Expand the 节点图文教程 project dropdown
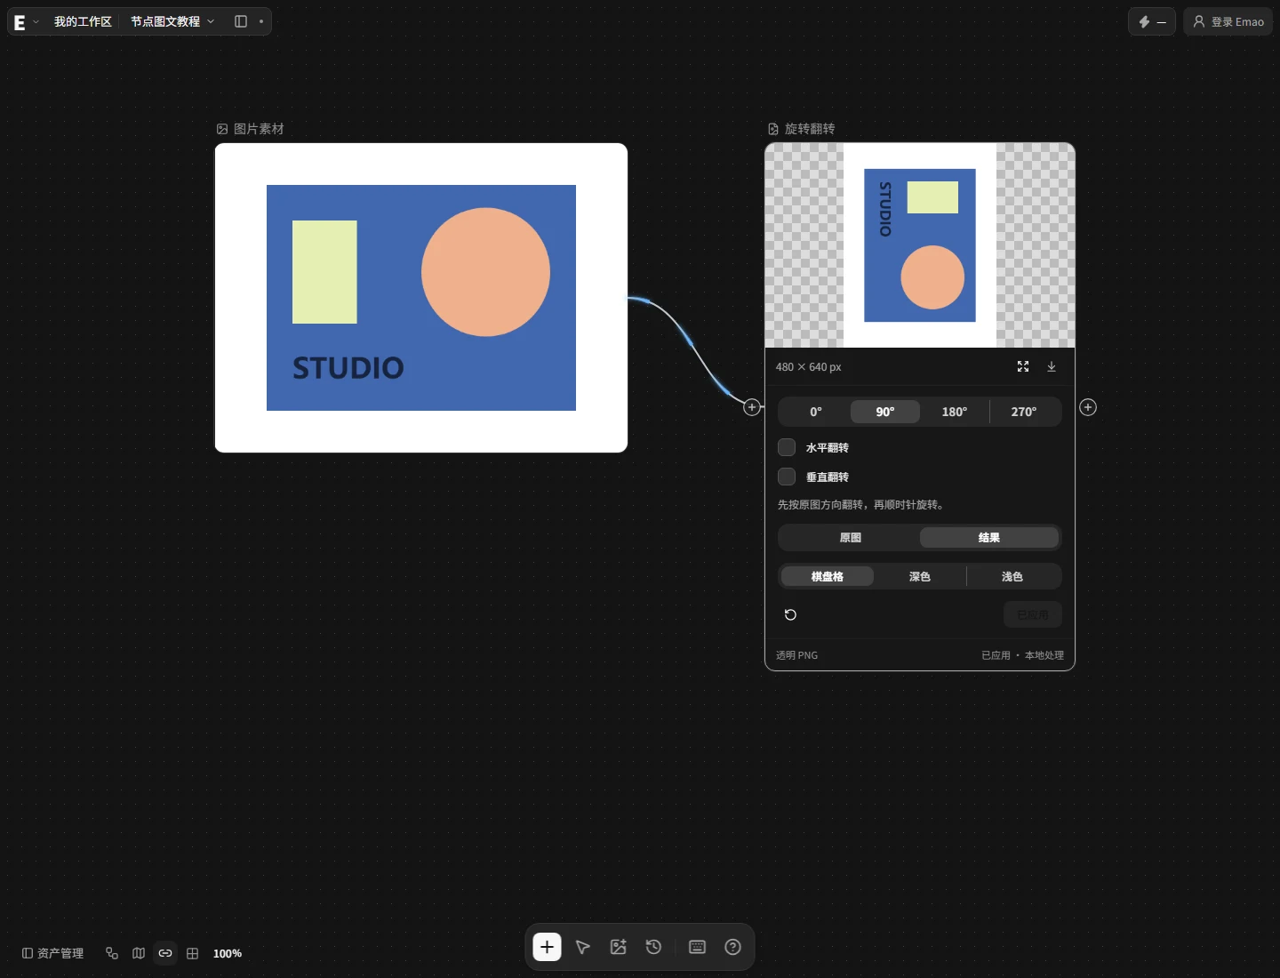 (x=172, y=21)
